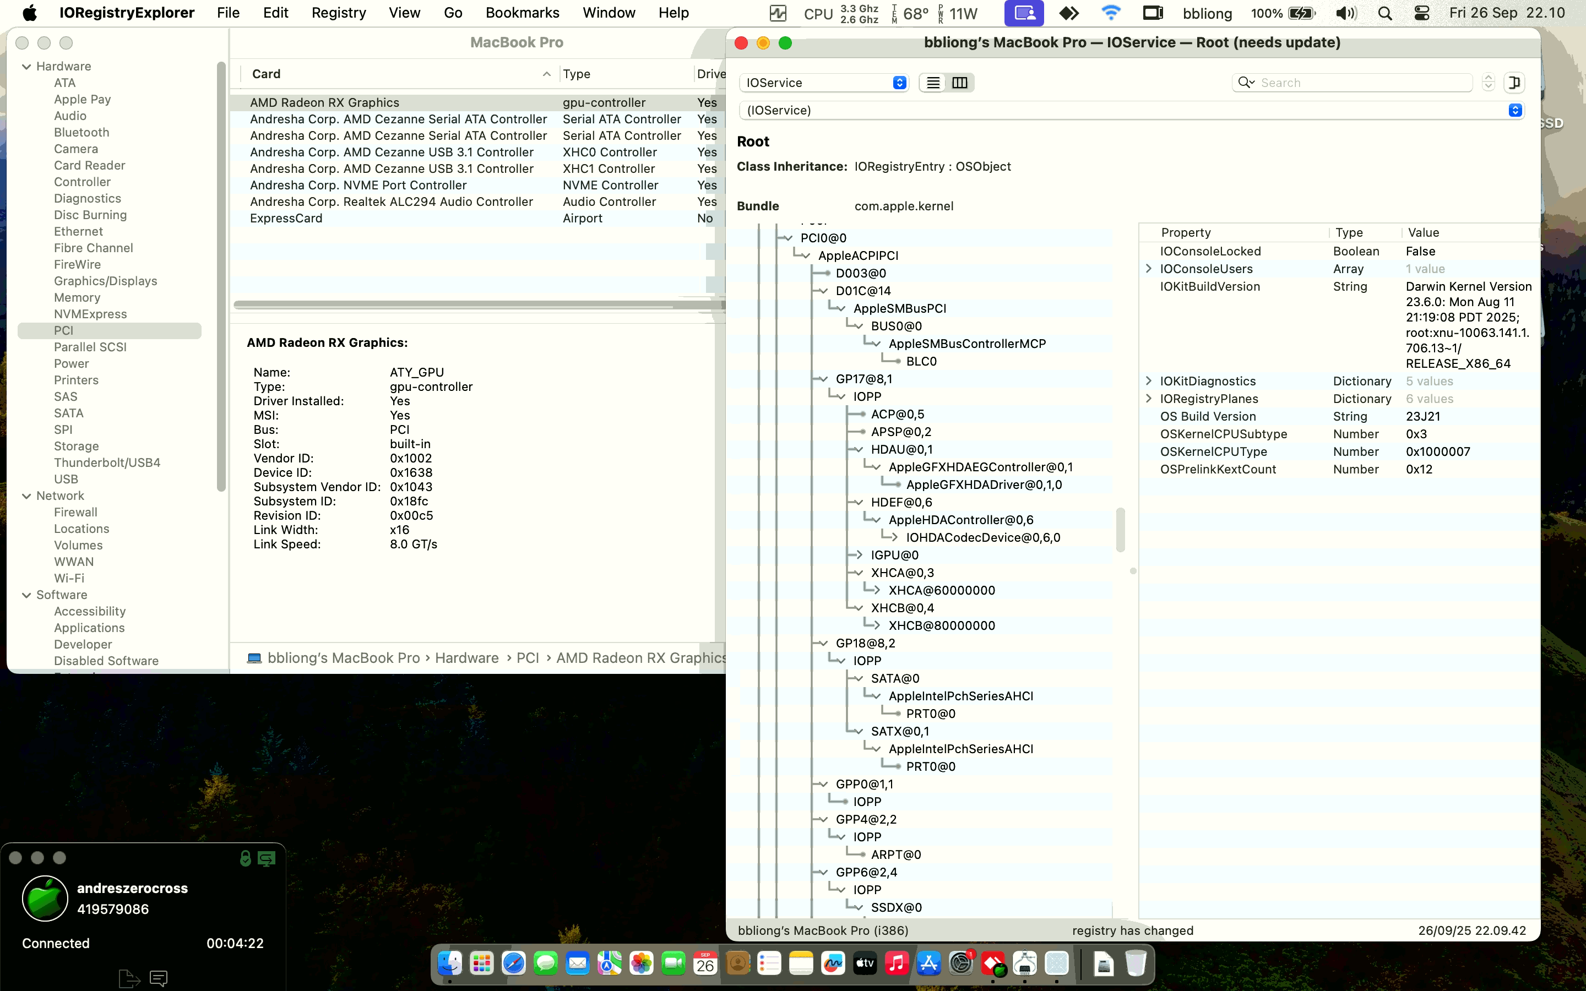1586x991 pixels.
Task: Click the volume icon in the menu bar
Action: click(x=1345, y=13)
